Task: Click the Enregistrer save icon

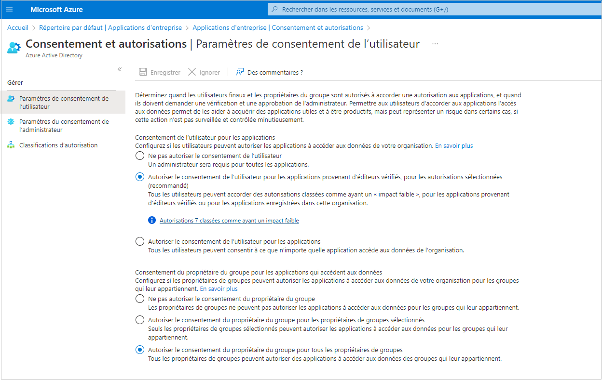Action: pos(143,72)
